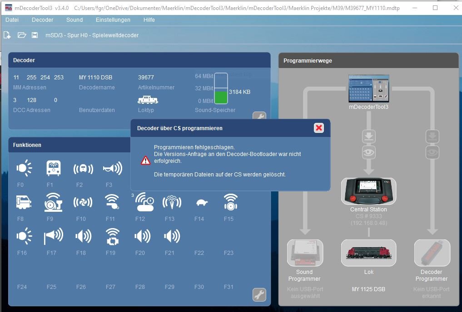Select the Central Station device thumbnail

(x=368, y=191)
